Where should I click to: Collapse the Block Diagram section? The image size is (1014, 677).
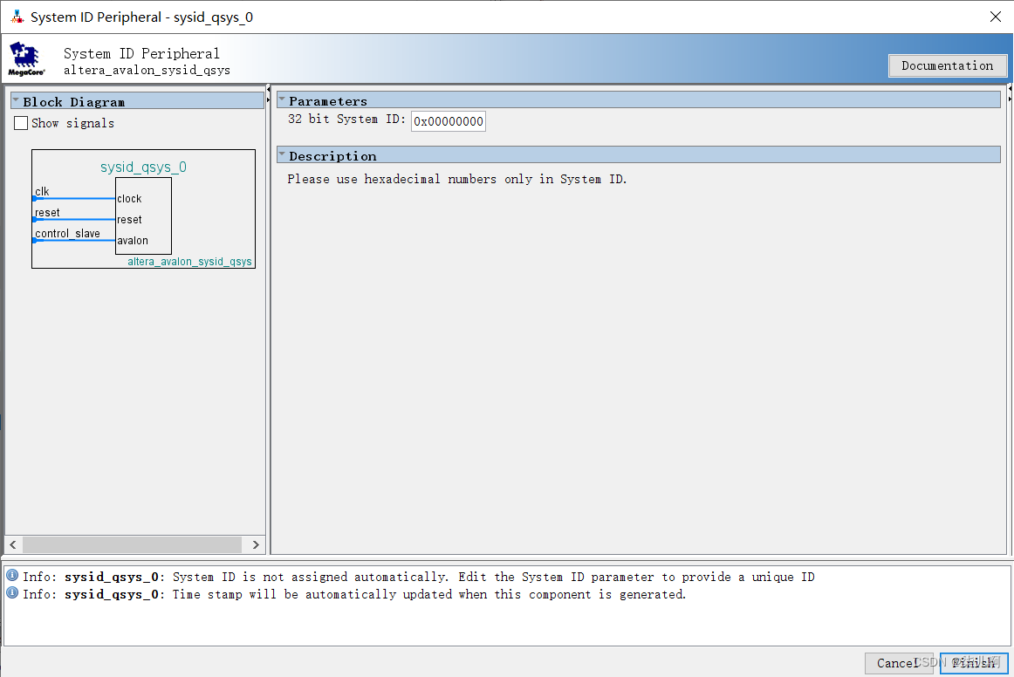(x=16, y=101)
